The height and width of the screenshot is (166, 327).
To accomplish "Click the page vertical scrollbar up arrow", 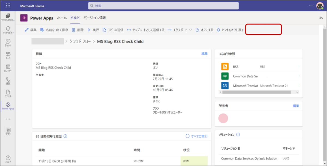I will (325, 27).
